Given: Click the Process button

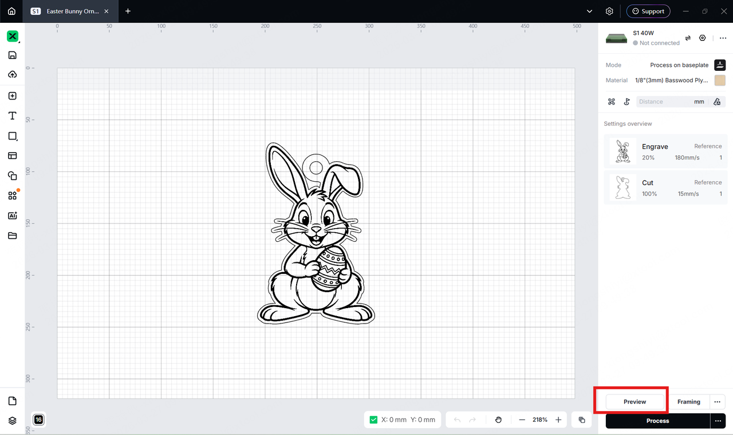Looking at the screenshot, I should tap(657, 421).
